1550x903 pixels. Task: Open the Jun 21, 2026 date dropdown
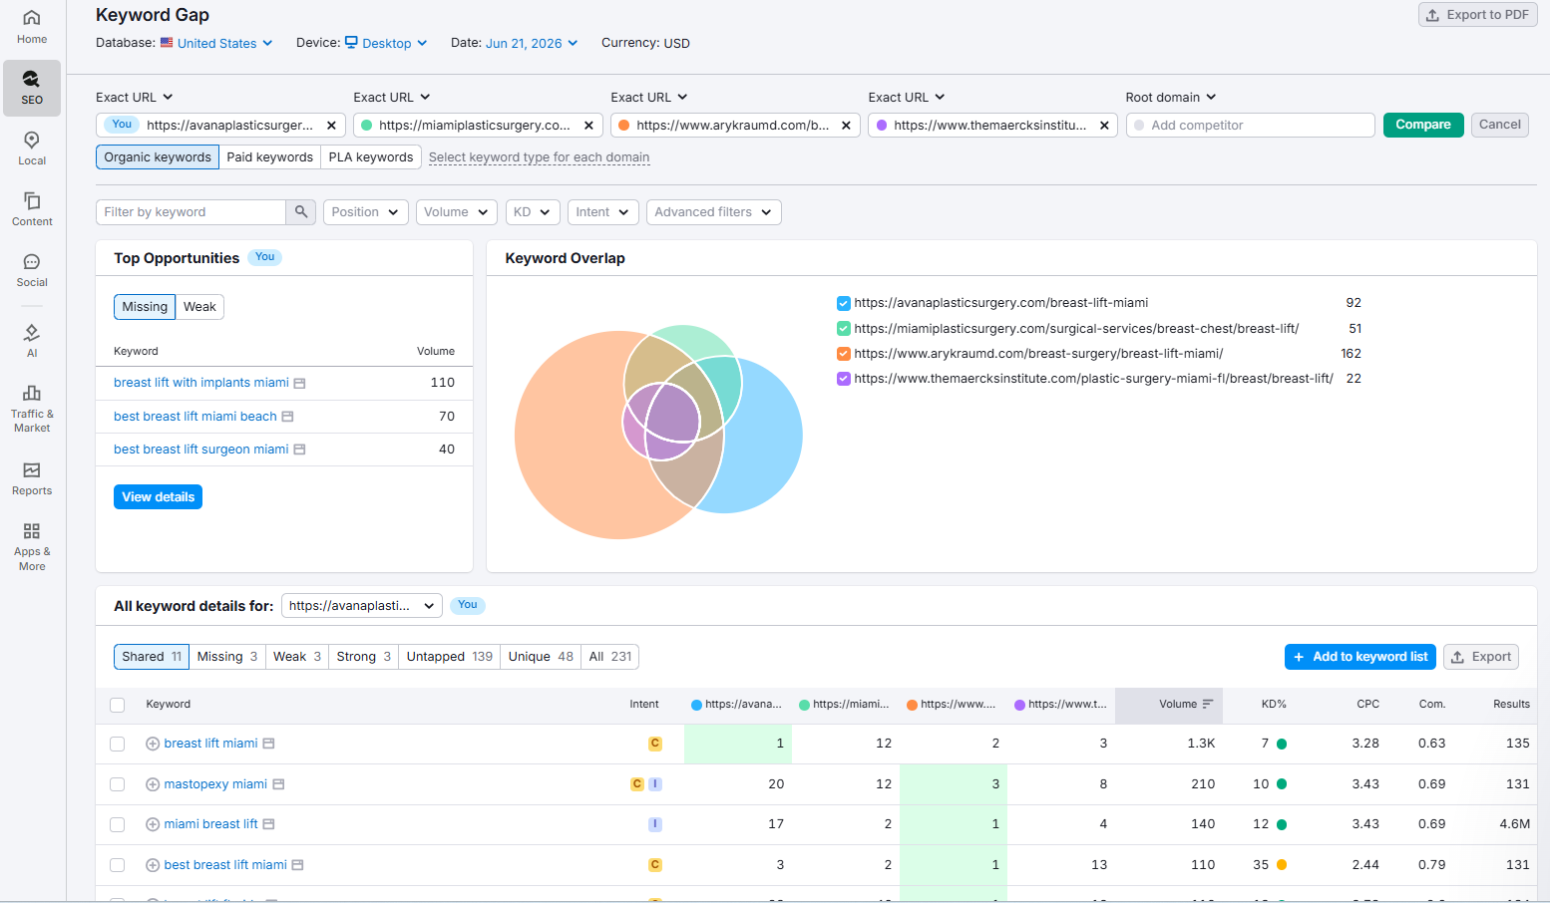point(532,43)
